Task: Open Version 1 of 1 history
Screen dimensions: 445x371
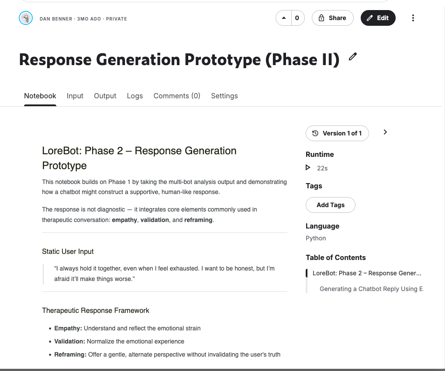Action: point(337,133)
